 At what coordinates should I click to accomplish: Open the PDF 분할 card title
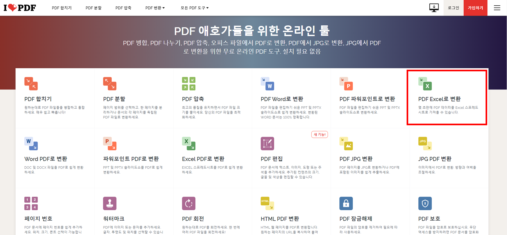point(114,99)
